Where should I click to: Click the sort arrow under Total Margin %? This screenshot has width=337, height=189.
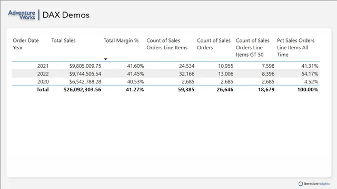[x=105, y=59]
